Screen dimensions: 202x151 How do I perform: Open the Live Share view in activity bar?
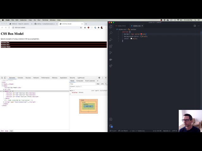[111, 66]
